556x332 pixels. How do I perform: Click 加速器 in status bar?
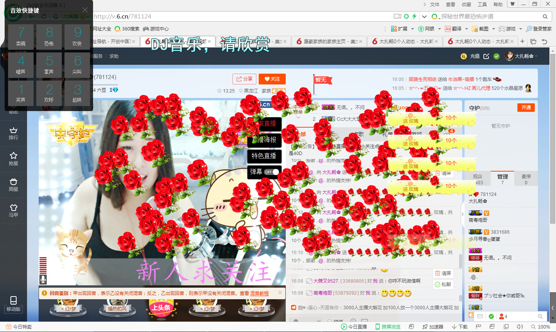click(433, 327)
